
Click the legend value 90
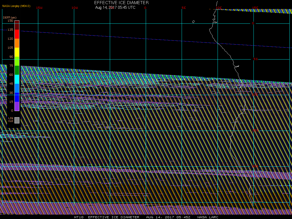click(11, 57)
